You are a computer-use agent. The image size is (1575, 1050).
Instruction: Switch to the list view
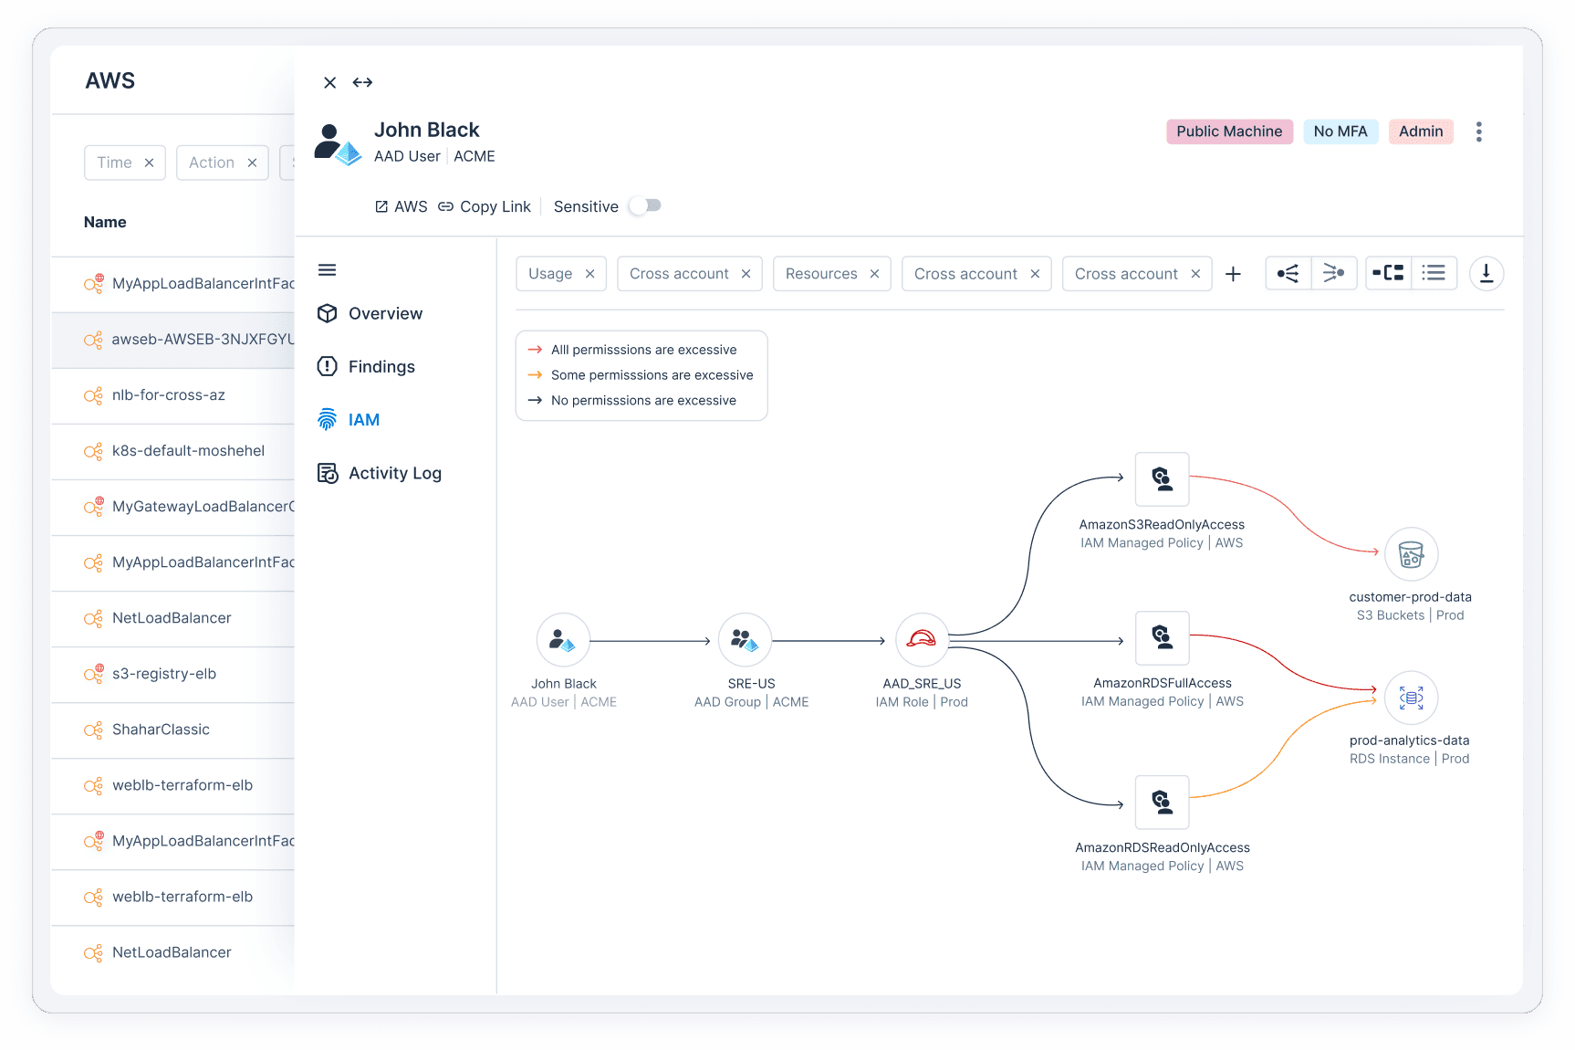click(x=1434, y=273)
